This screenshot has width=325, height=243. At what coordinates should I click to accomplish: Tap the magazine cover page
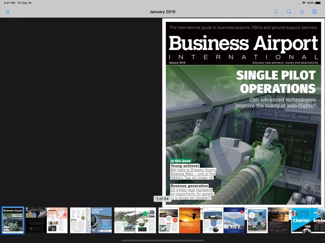[243, 113]
